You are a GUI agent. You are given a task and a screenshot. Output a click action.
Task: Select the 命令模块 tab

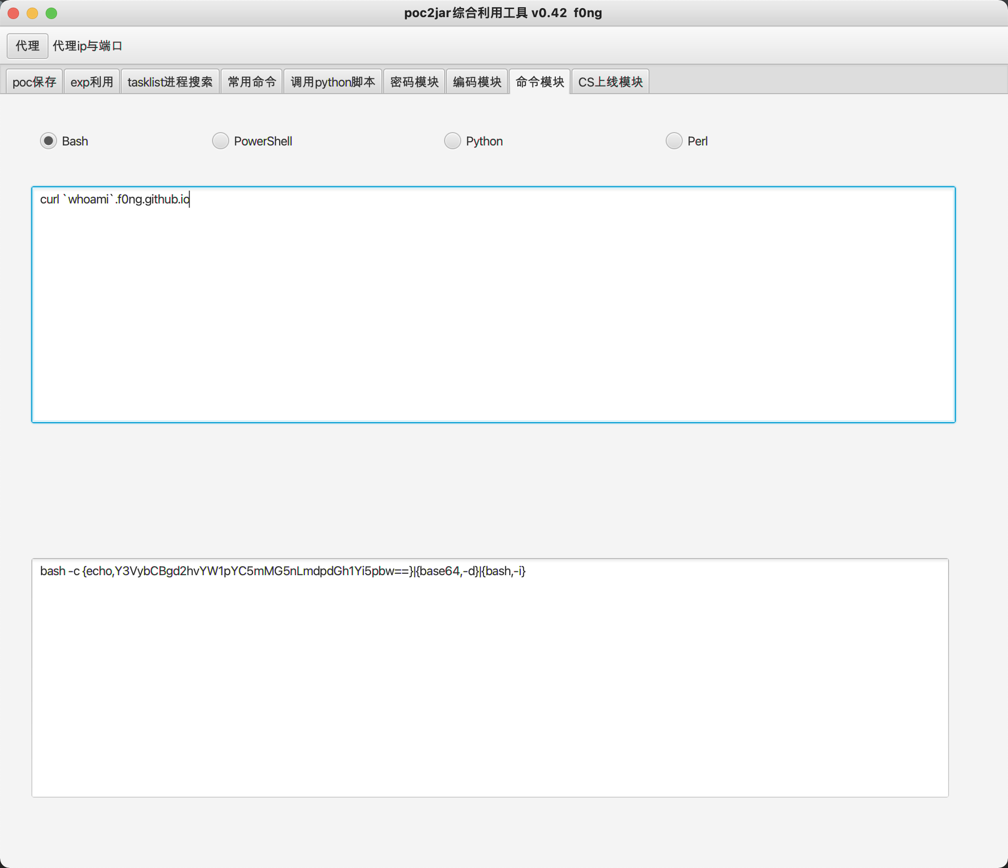(x=540, y=82)
